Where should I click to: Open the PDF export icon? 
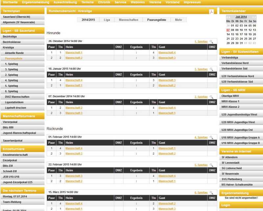[211, 12]
